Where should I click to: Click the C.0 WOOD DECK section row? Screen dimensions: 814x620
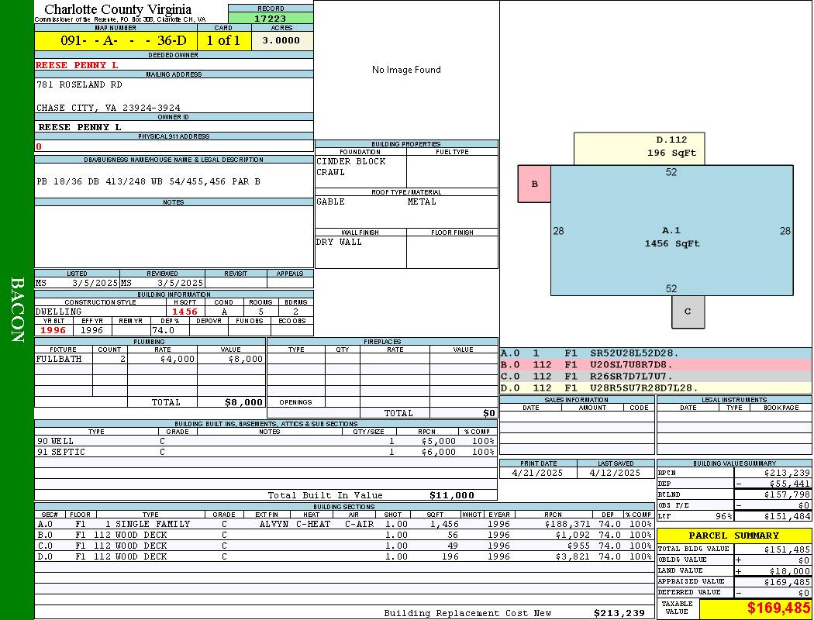pyautogui.click(x=344, y=546)
